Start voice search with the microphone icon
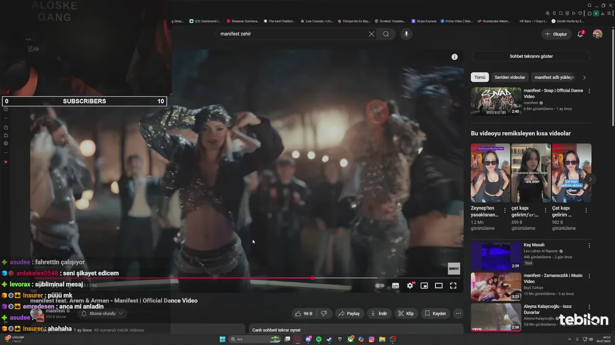Viewport: 615px width, 345px height. (x=406, y=34)
